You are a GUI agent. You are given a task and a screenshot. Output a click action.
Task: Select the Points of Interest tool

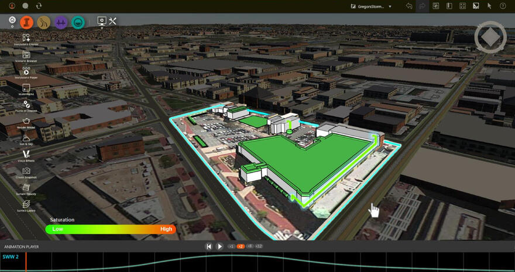(x=26, y=104)
